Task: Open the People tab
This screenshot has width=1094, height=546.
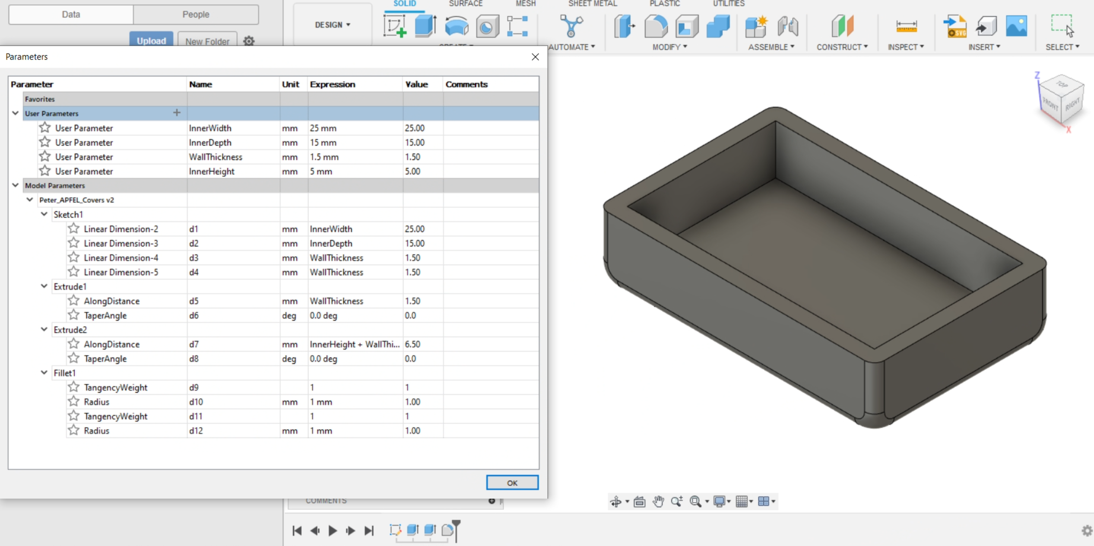Action: point(196,14)
